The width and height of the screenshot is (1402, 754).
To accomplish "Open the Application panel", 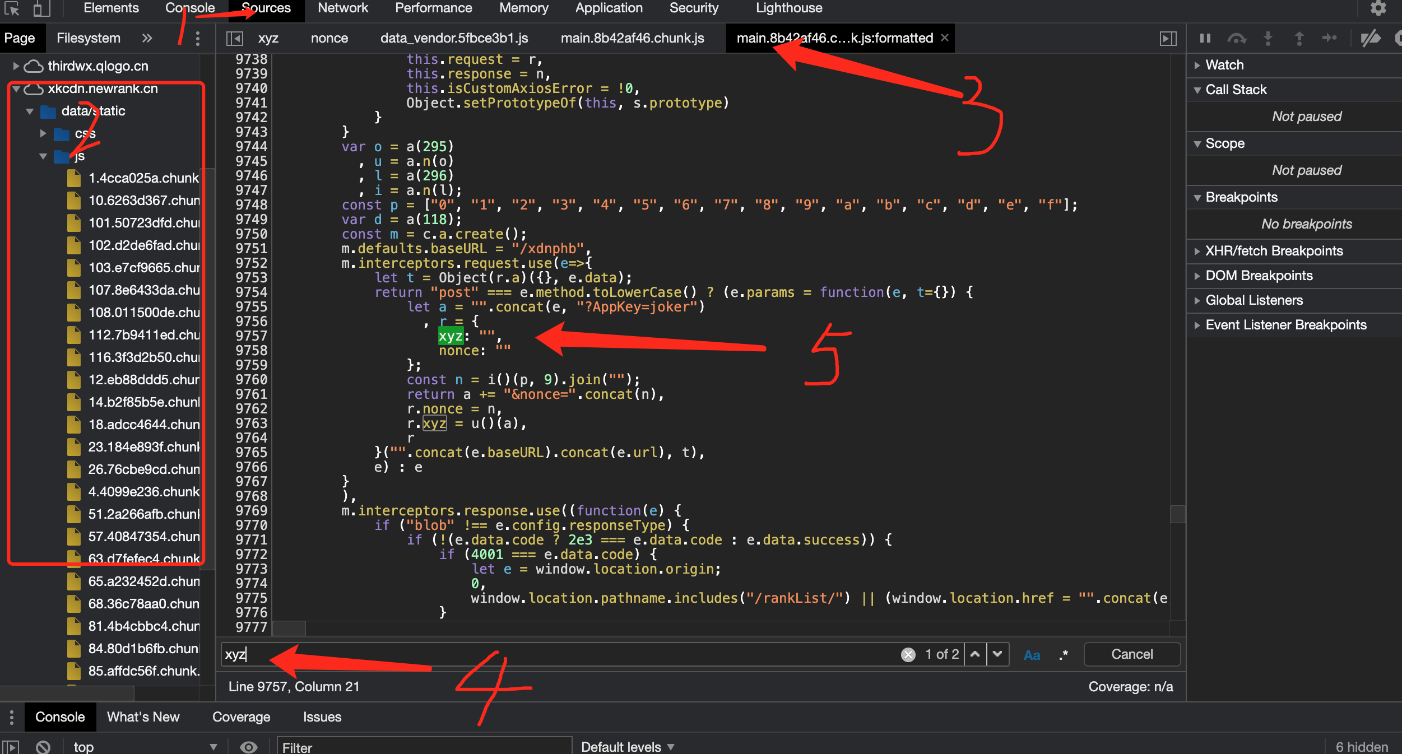I will [x=609, y=8].
